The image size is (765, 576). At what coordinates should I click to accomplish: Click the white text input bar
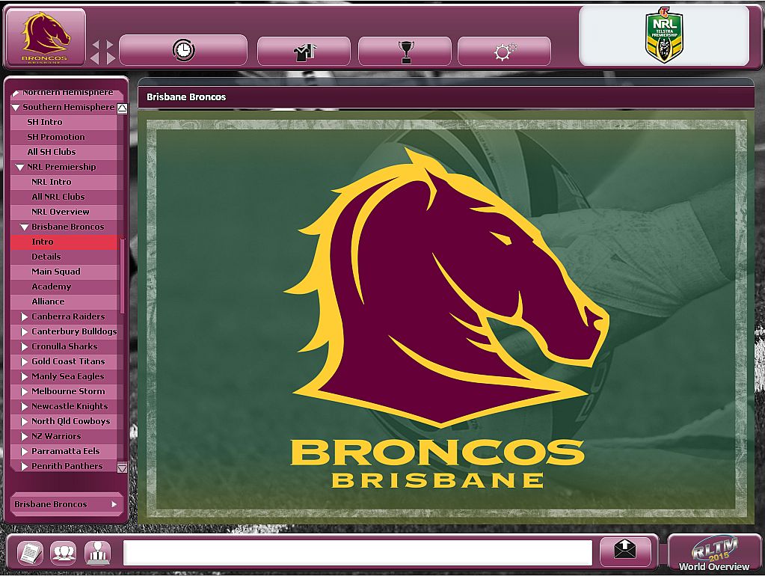(x=357, y=553)
